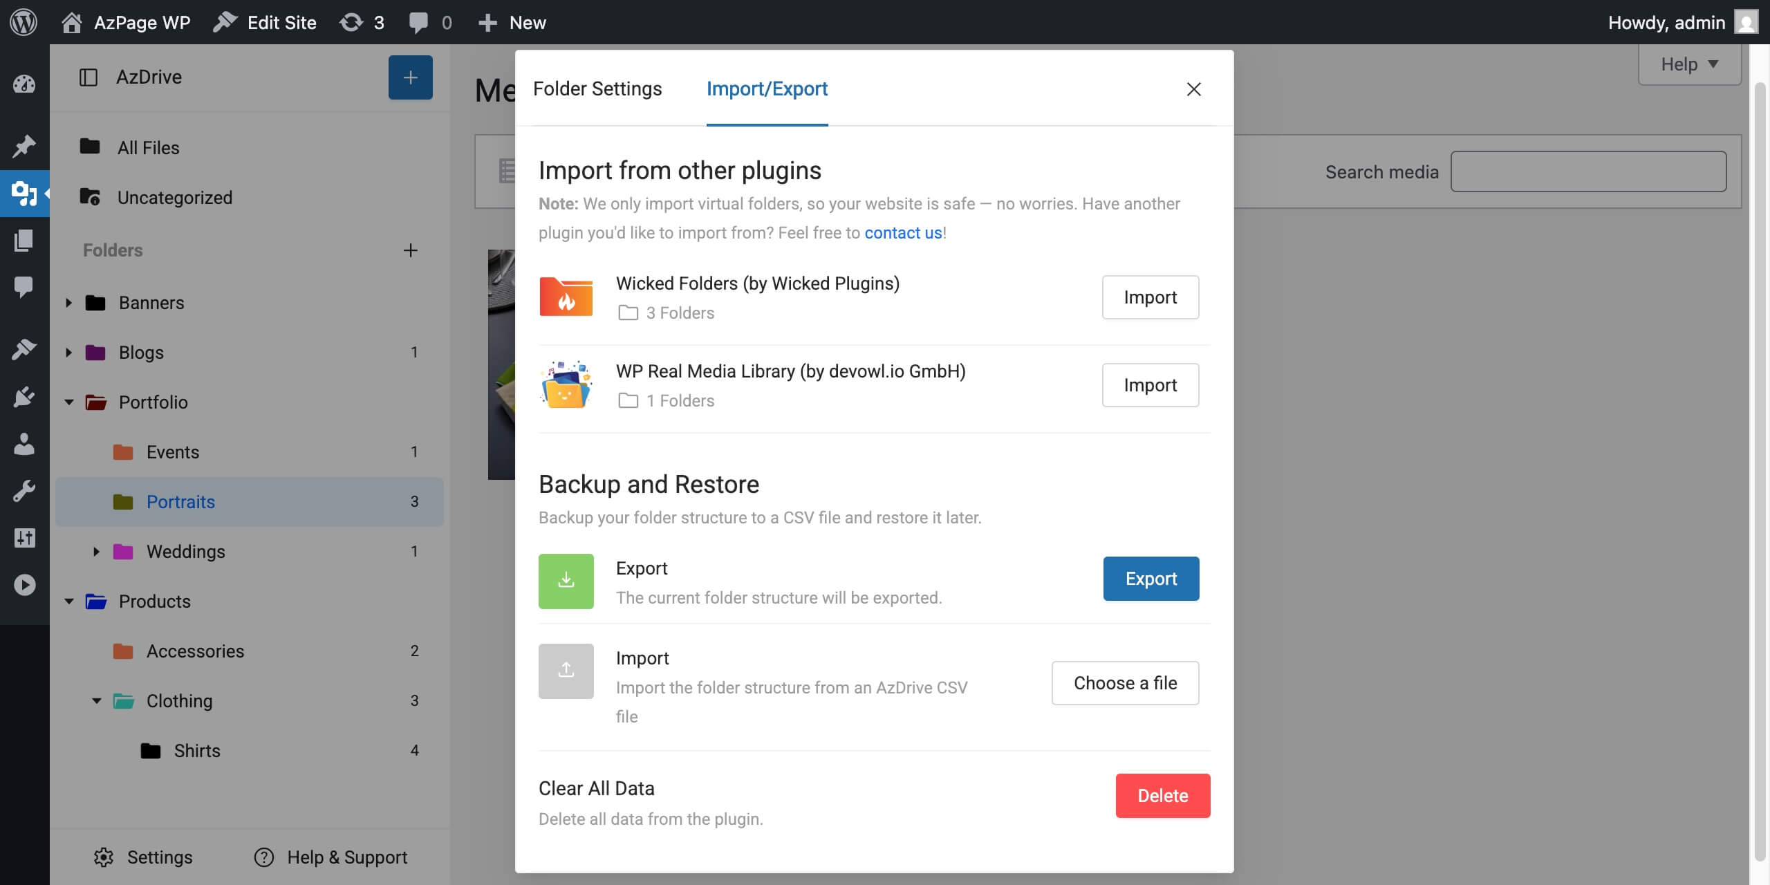Expand the Banners folder arrow
This screenshot has width=1770, height=885.
click(x=68, y=303)
